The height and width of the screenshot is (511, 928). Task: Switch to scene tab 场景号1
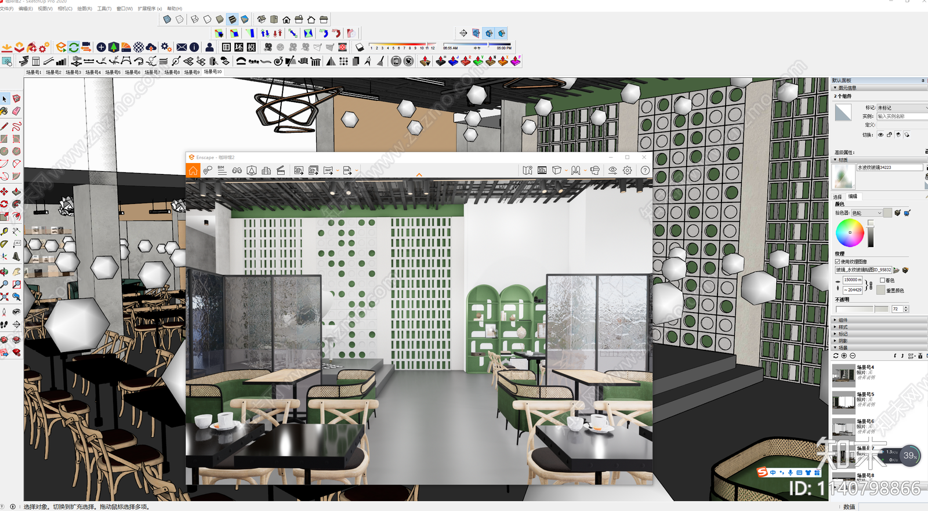[34, 73]
